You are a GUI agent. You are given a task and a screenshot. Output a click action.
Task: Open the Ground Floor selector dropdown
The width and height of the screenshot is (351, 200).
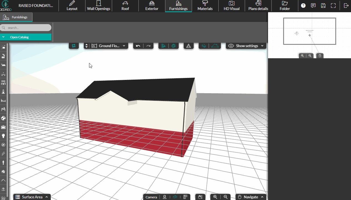point(110,46)
